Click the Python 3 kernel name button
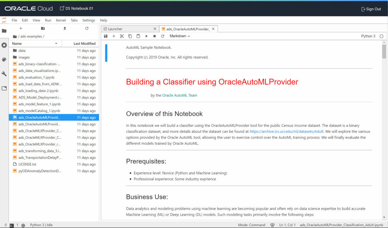388x228 pixels. (368, 36)
